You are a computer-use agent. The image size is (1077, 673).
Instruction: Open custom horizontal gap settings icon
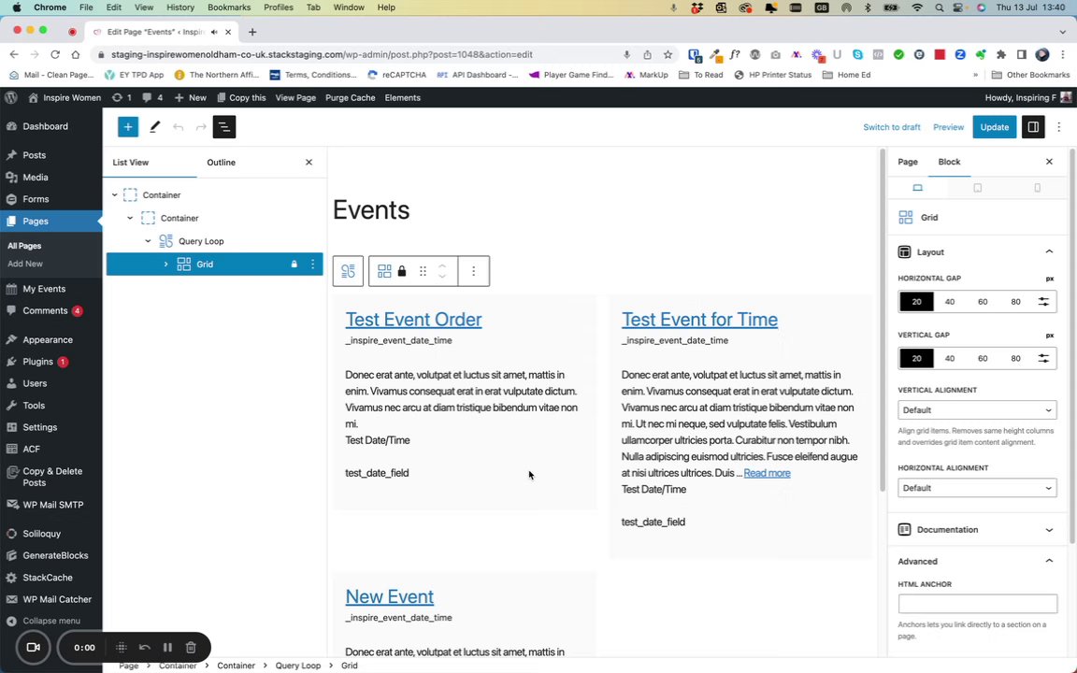tap(1043, 302)
